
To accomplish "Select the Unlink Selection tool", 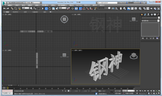I will (16, 9).
